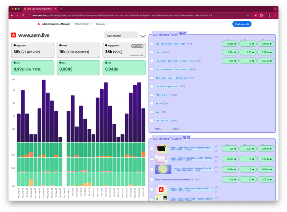Check the first media png preview checkbox
Viewport: 287px width, 212px height.
(152, 148)
